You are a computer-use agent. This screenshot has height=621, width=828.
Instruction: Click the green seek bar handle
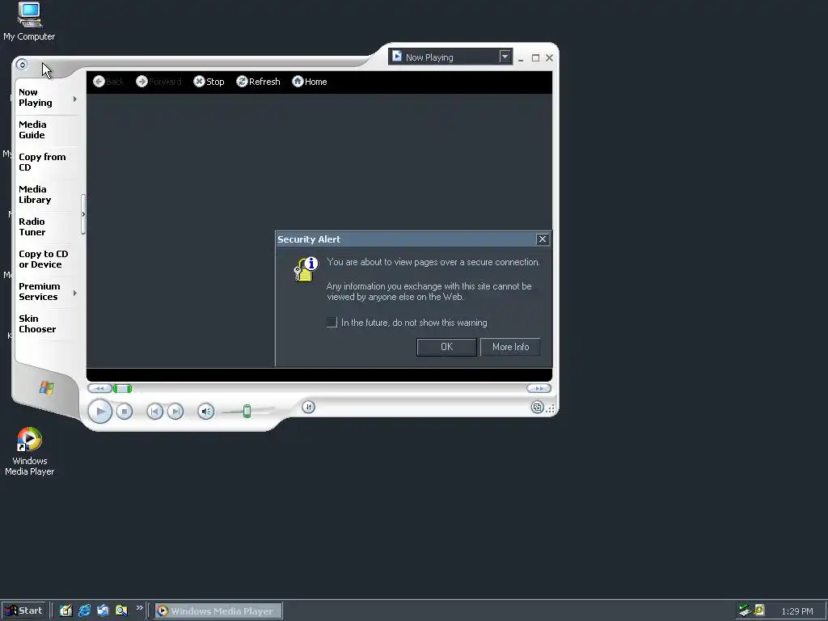pyautogui.click(x=123, y=389)
